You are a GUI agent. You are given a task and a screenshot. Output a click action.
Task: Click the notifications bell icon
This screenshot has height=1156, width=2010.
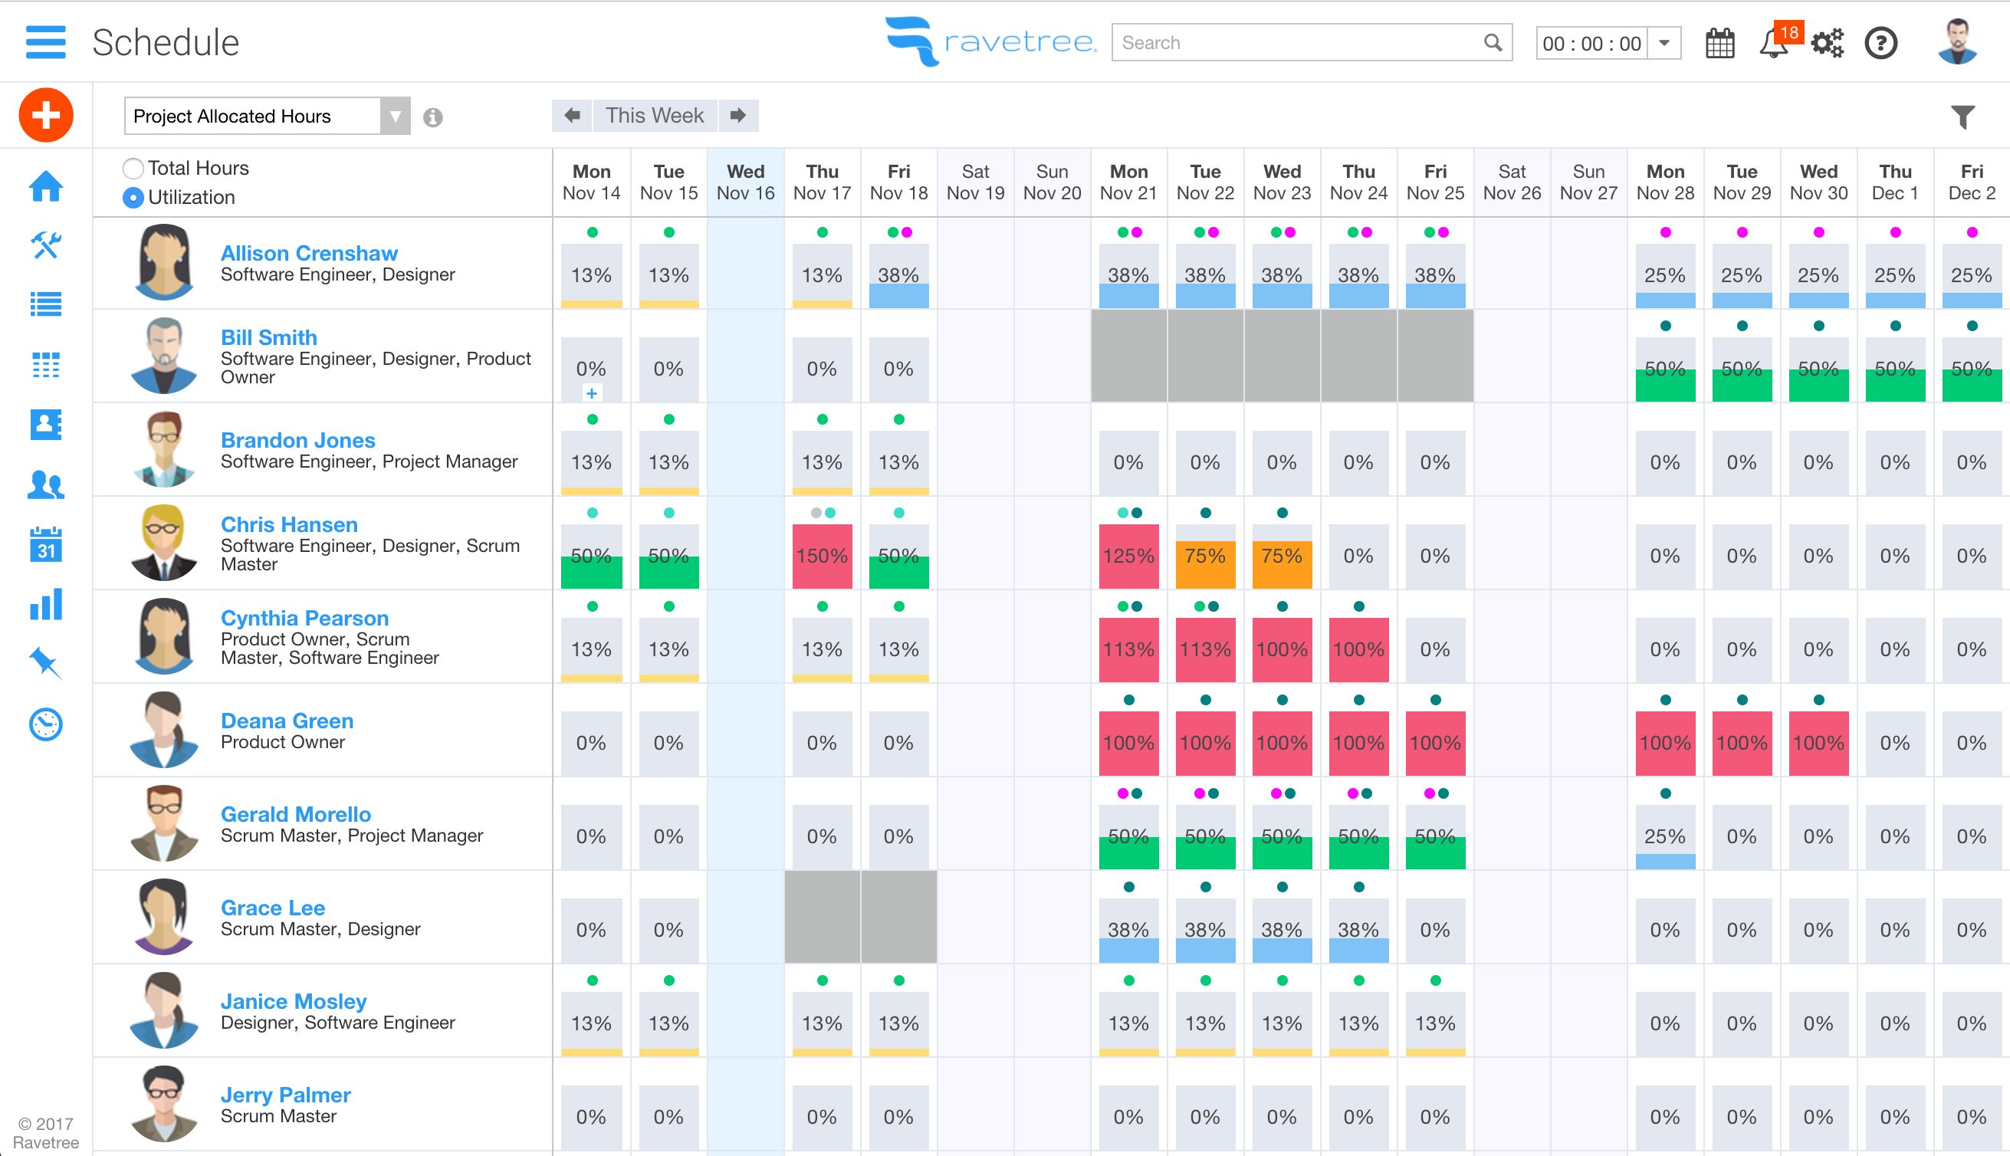coord(1772,43)
